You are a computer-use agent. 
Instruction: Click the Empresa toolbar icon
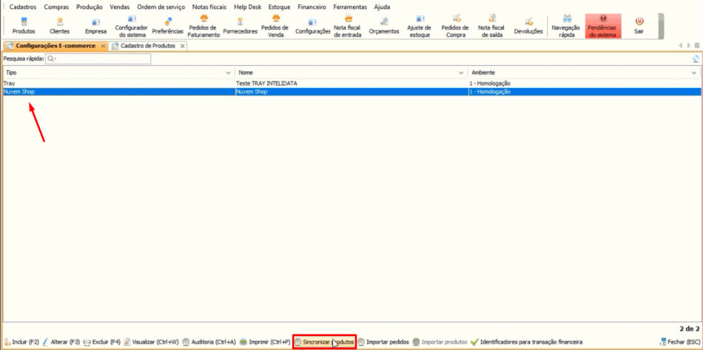(x=95, y=26)
